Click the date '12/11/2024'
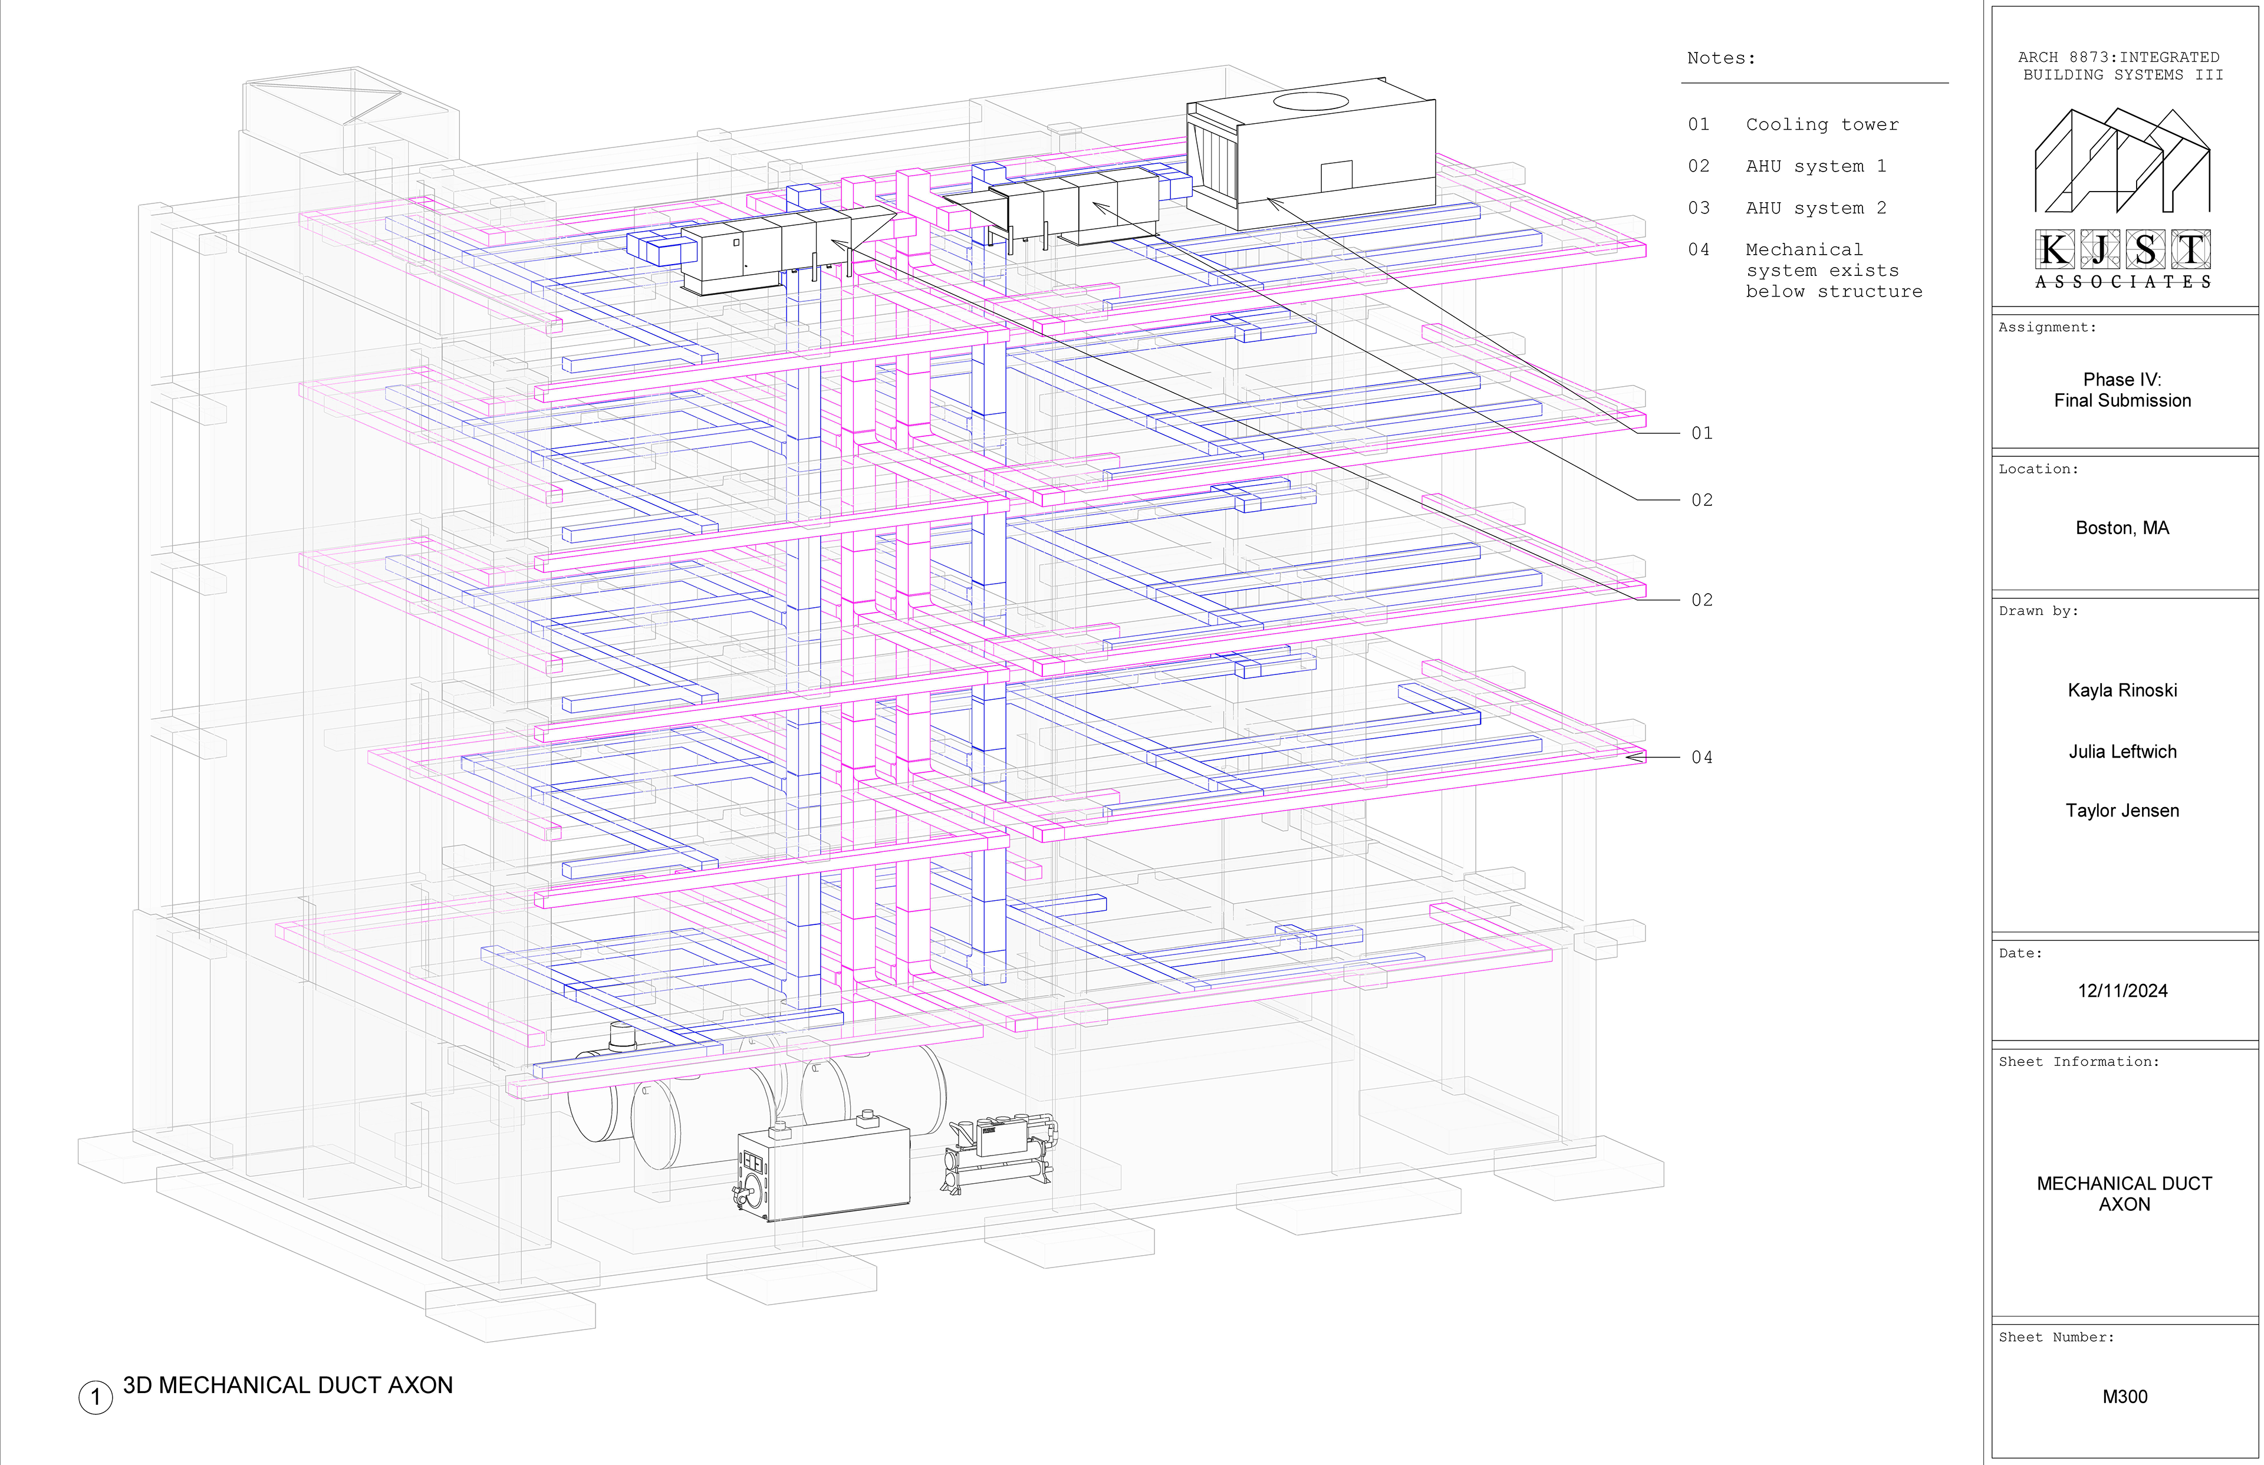Image resolution: width=2264 pixels, height=1465 pixels. pos(2122,990)
